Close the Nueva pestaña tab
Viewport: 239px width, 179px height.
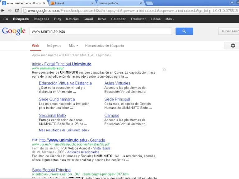coord(141,3)
